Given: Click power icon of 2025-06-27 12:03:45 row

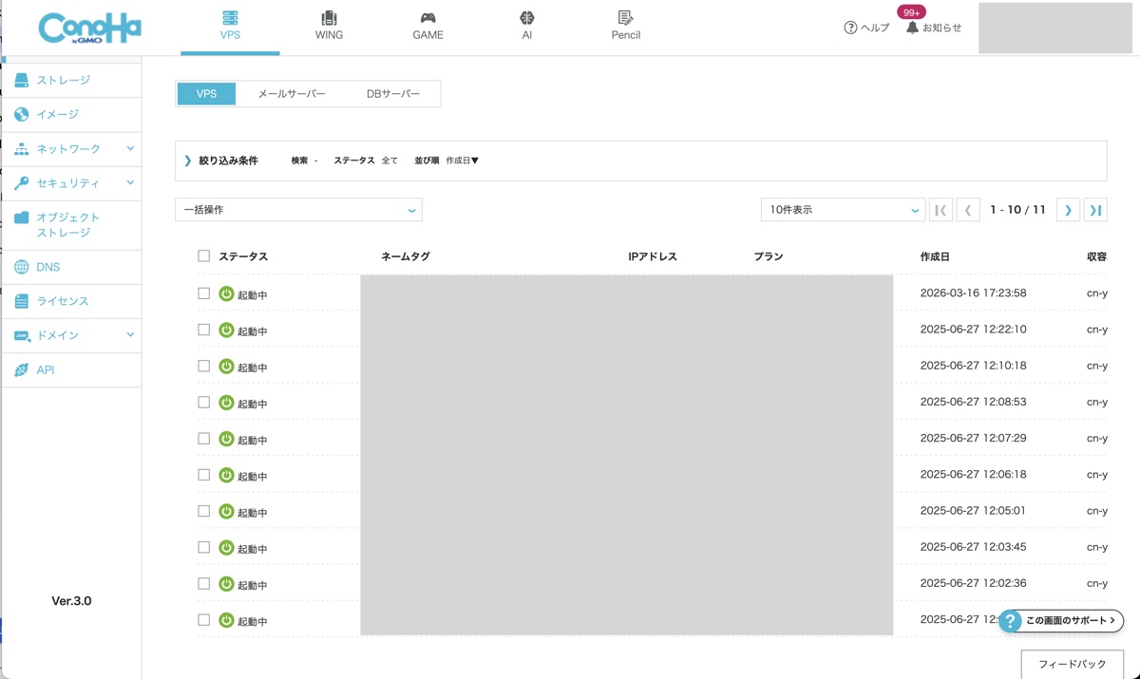Looking at the screenshot, I should 226,548.
